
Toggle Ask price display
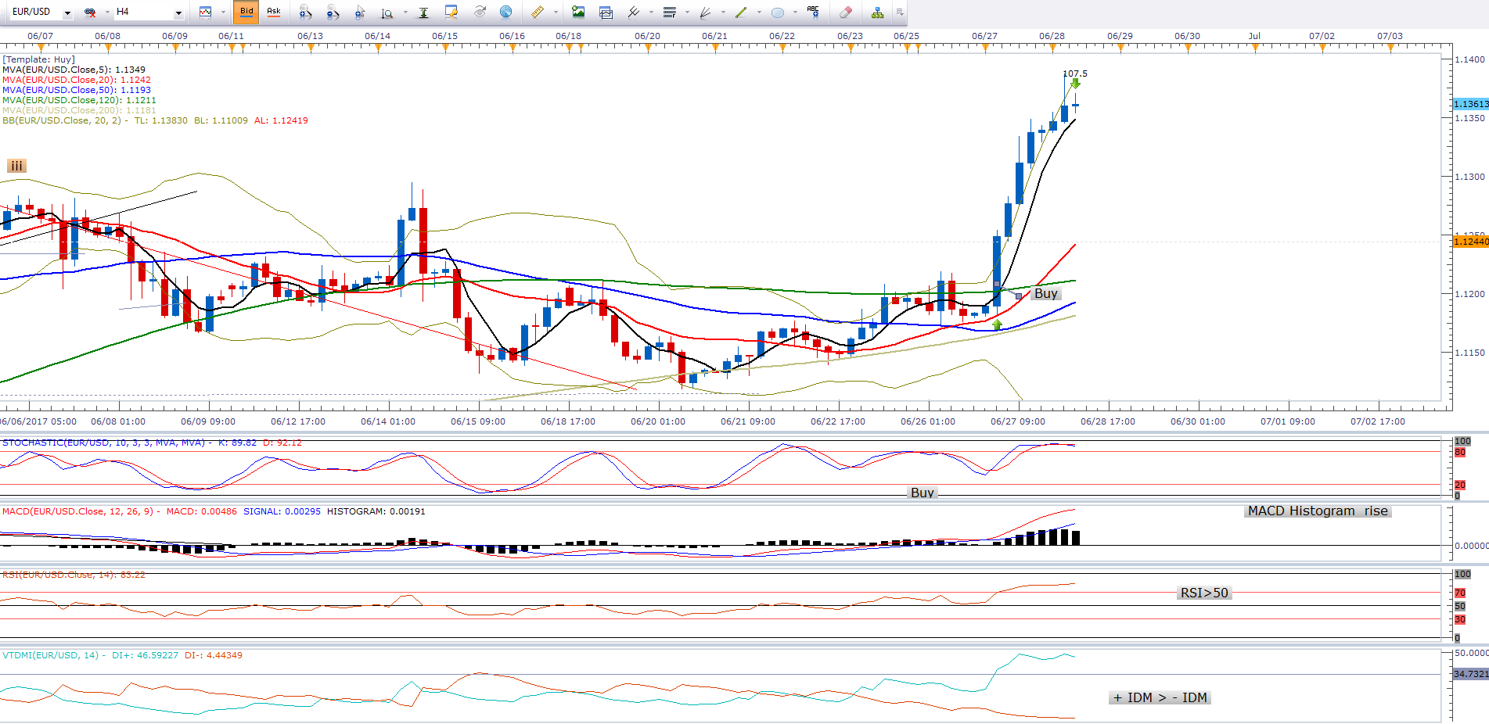coord(273,12)
